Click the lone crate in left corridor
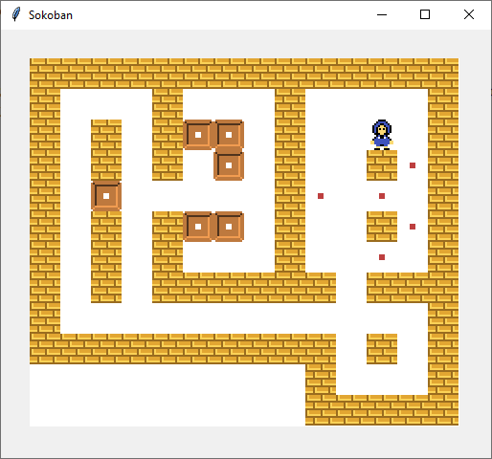492x459 pixels. coord(106,196)
